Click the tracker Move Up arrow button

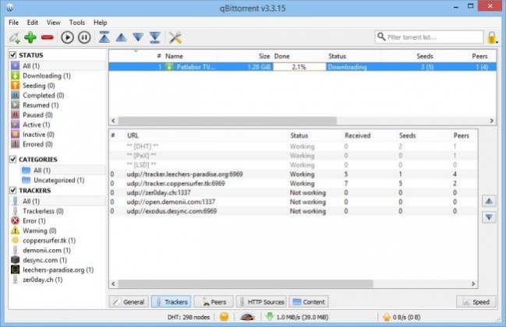point(489,202)
